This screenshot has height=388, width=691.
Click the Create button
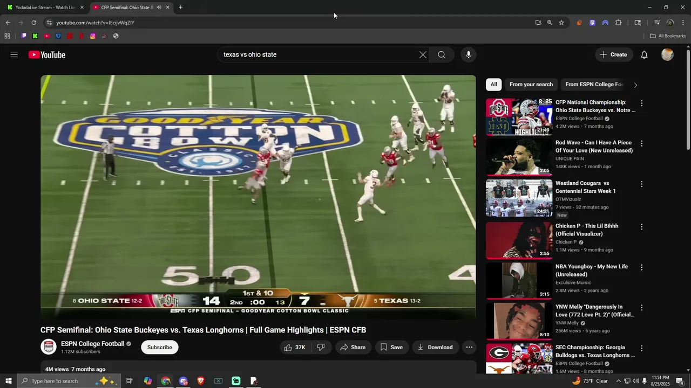[x=613, y=54]
